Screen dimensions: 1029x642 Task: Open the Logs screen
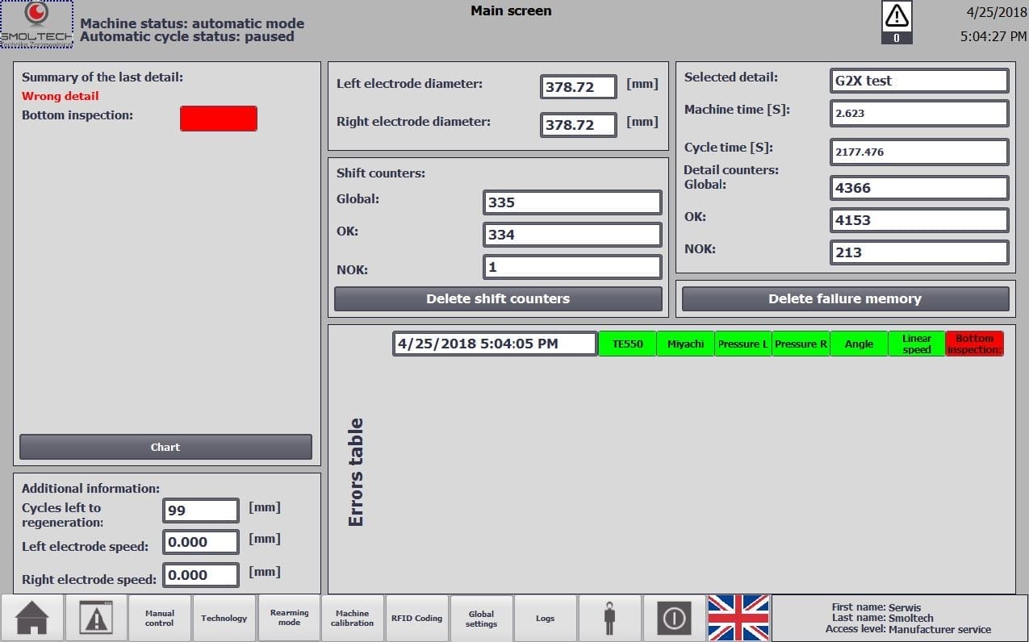(545, 619)
